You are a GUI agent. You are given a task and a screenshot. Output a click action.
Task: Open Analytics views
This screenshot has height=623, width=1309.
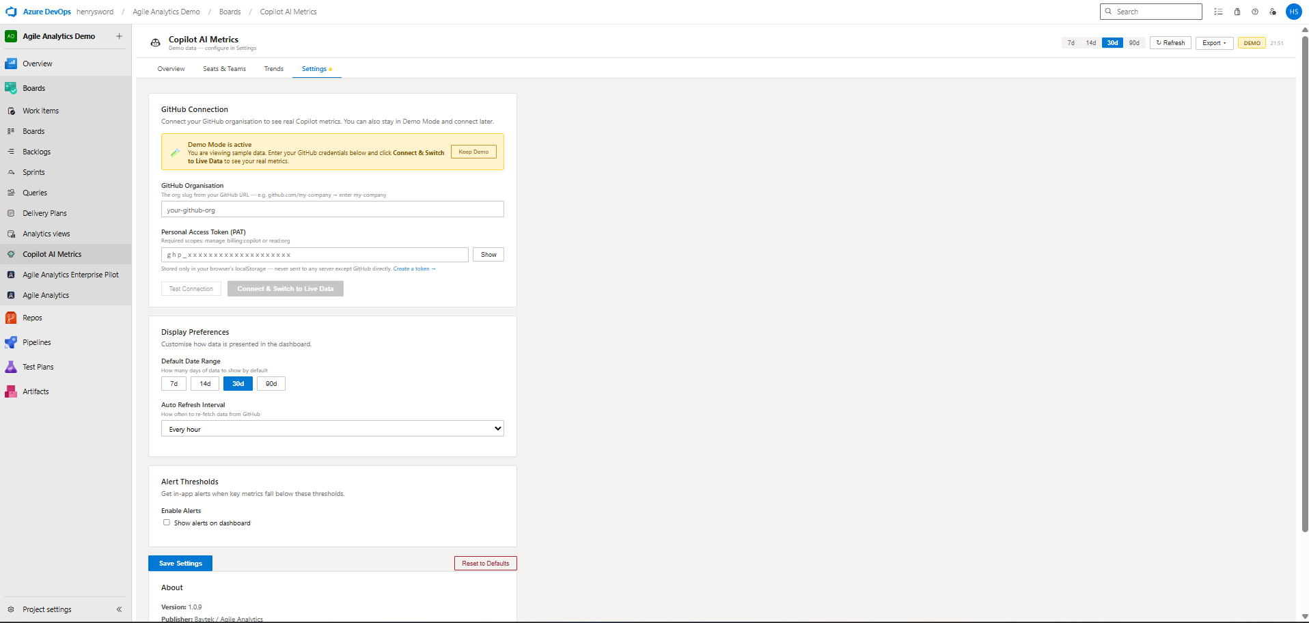tap(46, 233)
